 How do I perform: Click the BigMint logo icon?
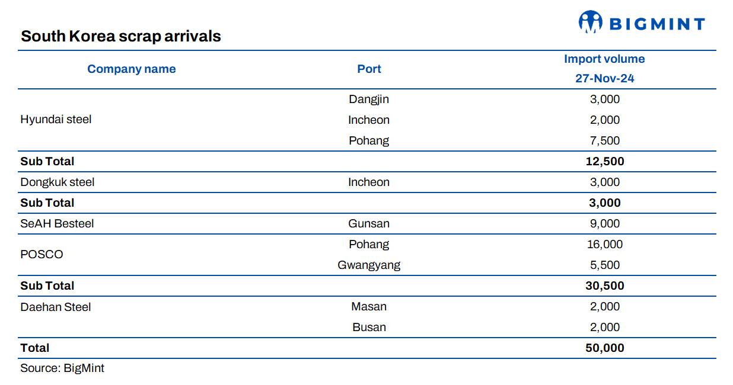click(x=590, y=23)
